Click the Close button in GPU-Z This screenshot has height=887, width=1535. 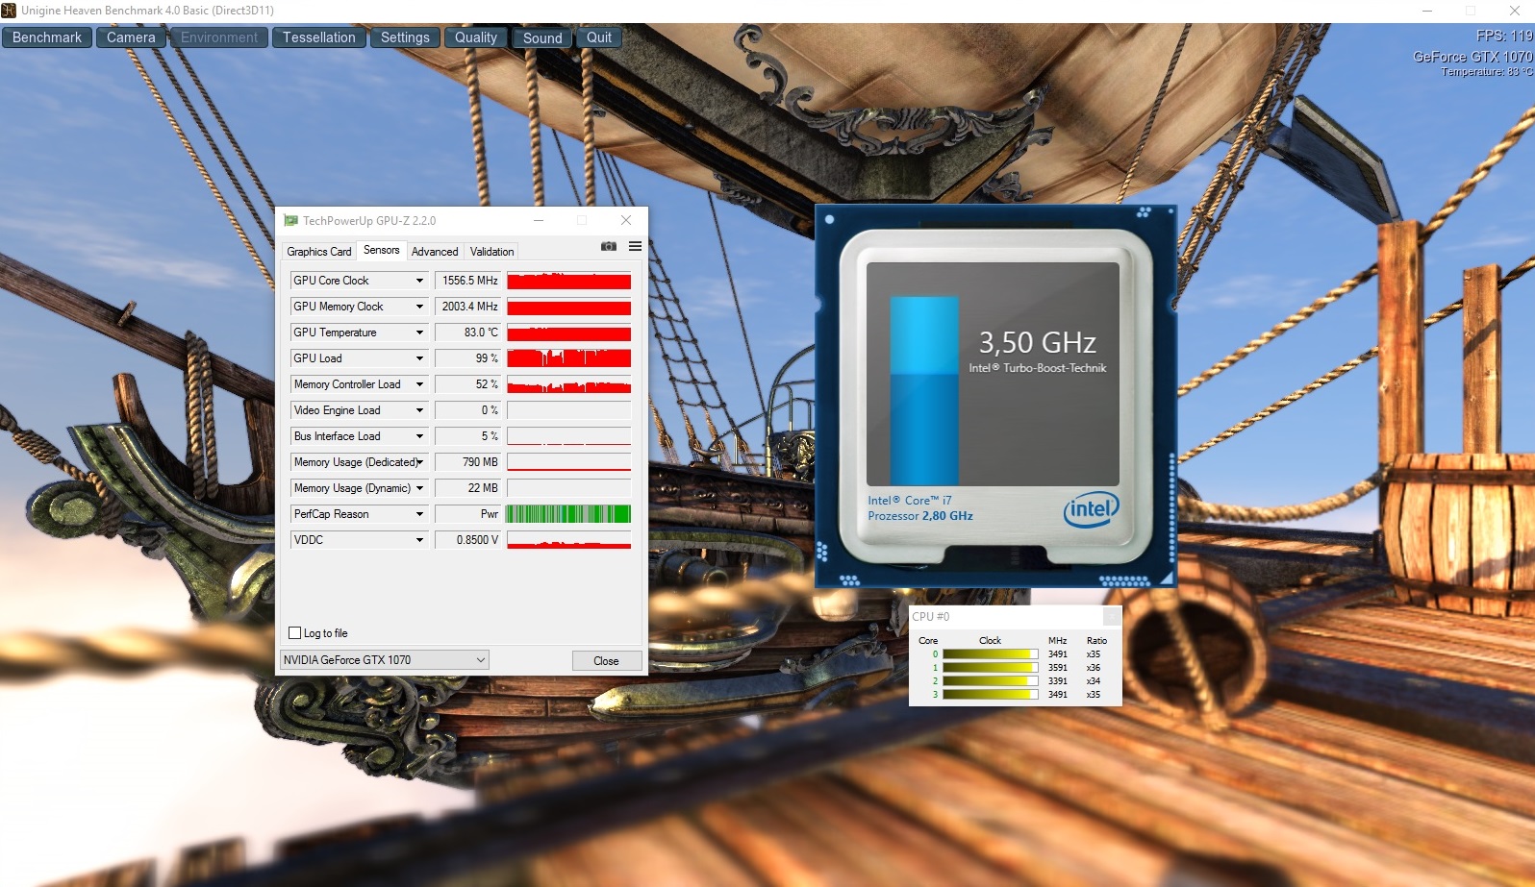click(x=606, y=661)
